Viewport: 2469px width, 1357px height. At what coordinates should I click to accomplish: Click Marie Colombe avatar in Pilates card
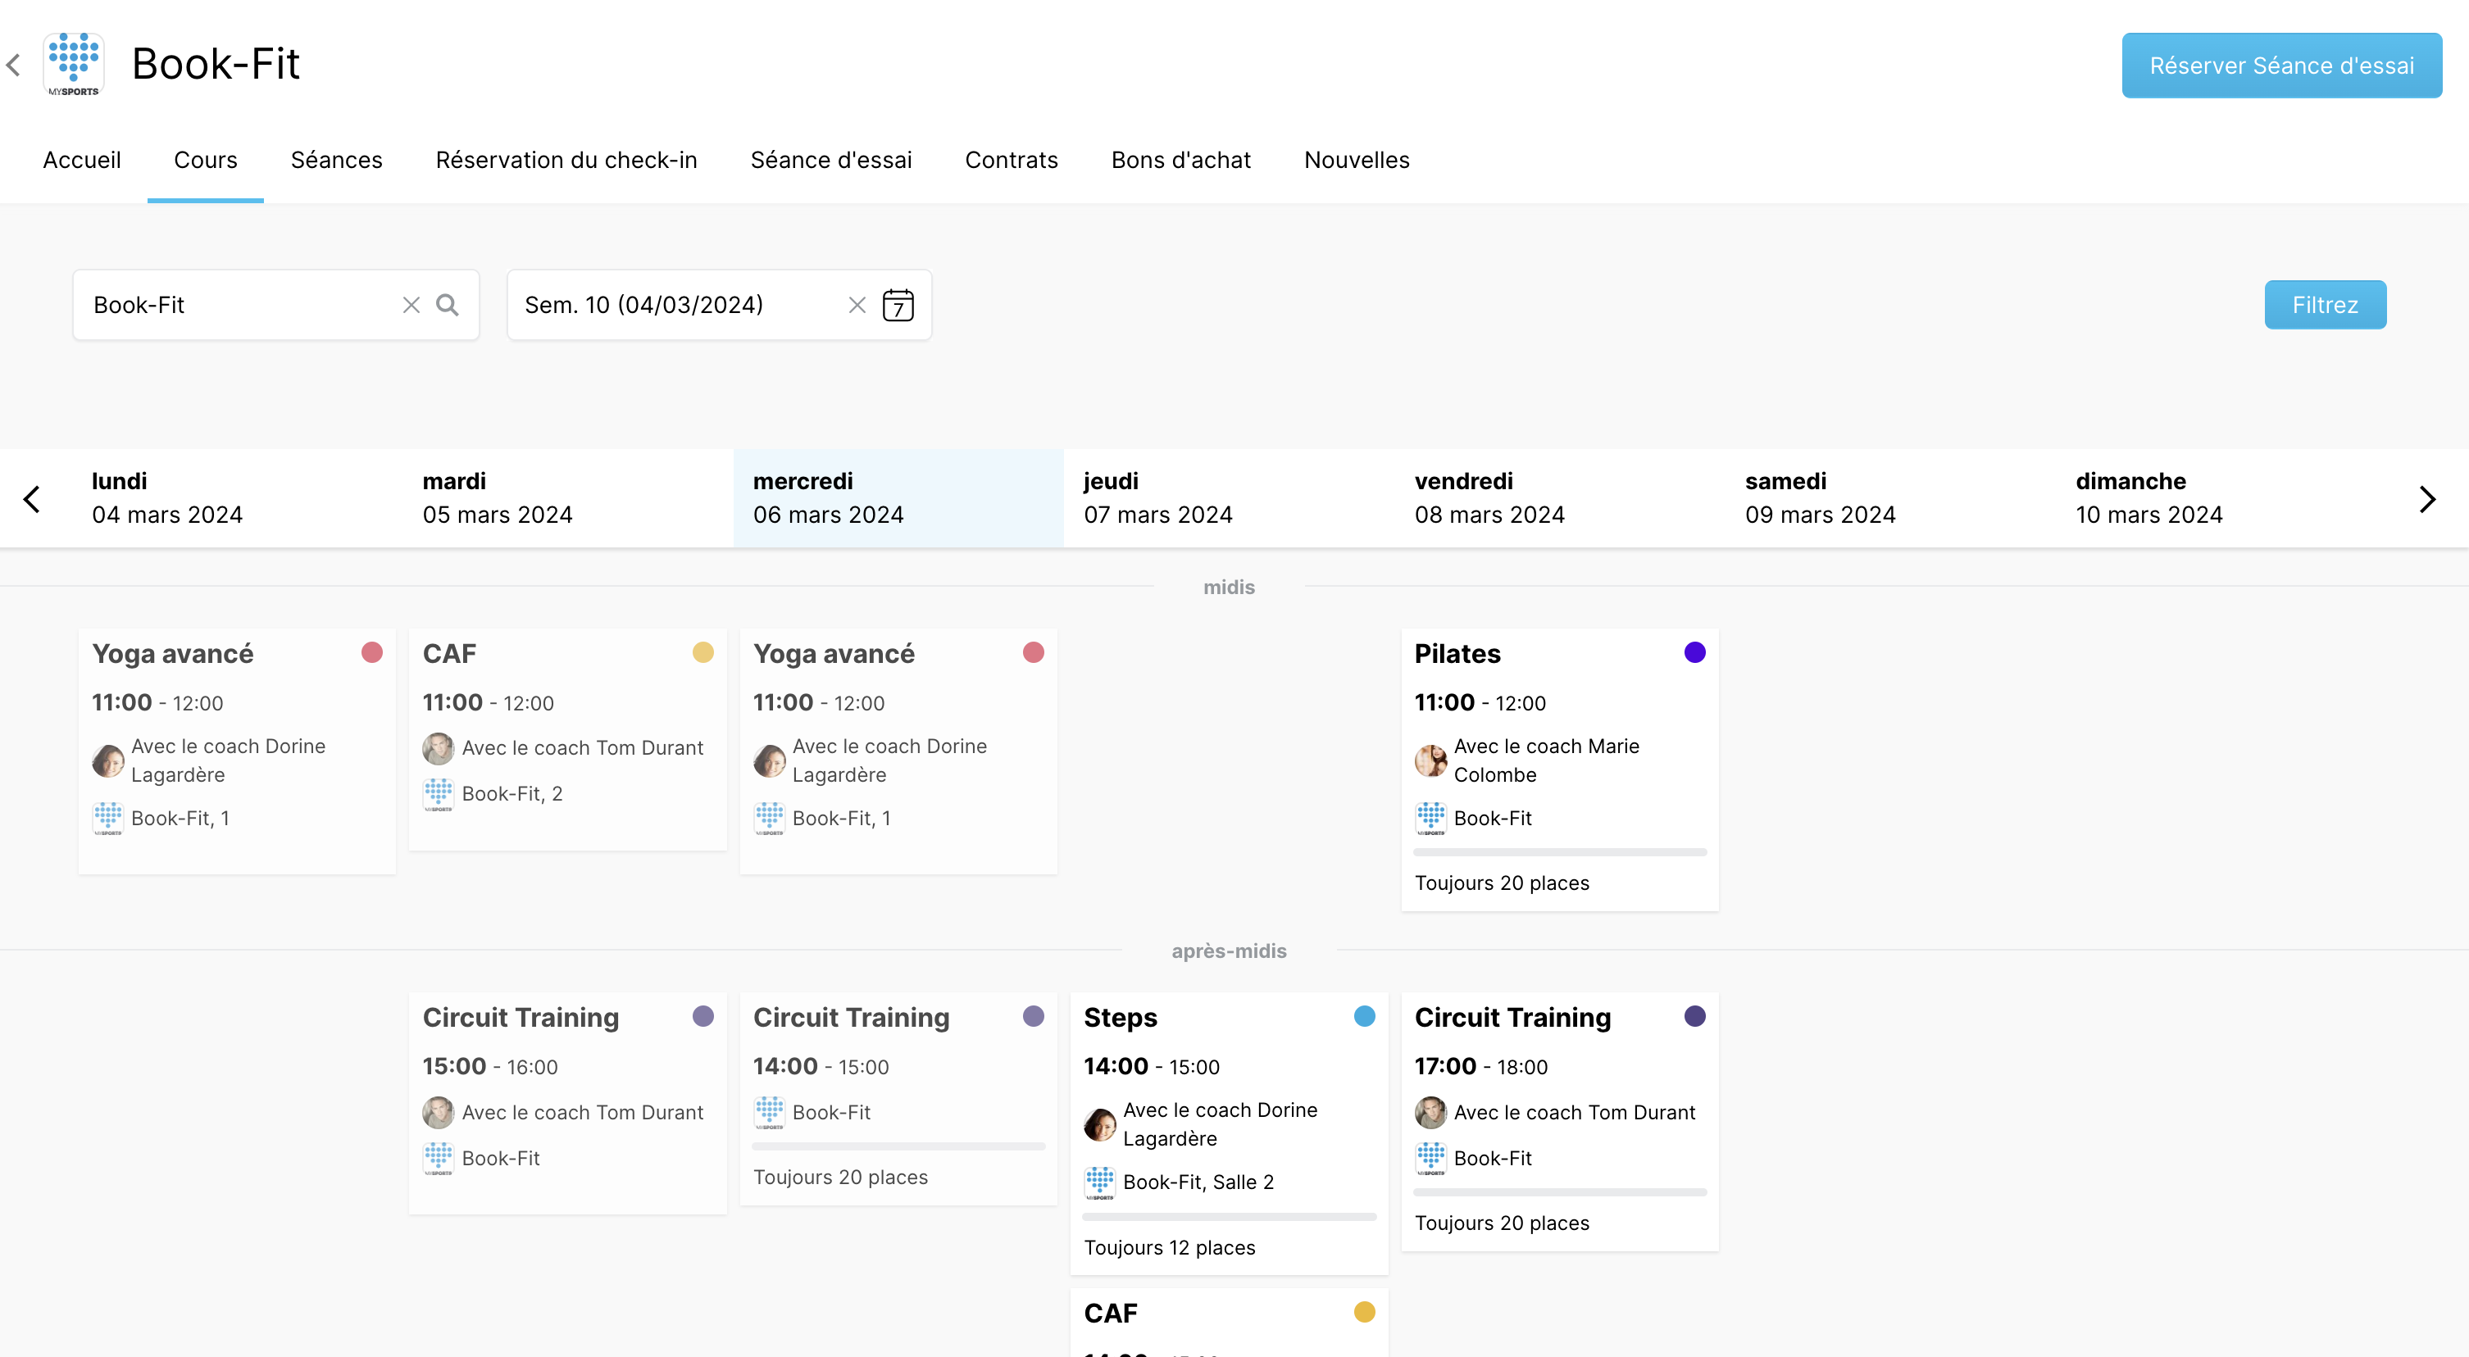tap(1431, 761)
